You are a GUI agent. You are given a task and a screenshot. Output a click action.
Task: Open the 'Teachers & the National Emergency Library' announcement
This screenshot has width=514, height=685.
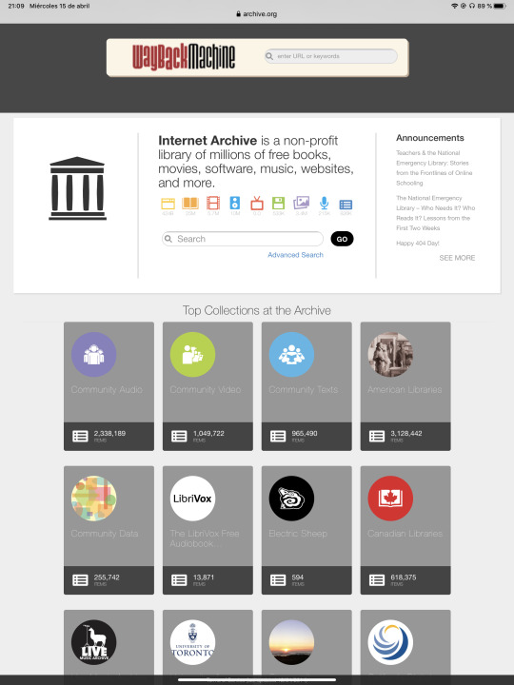[x=434, y=167]
